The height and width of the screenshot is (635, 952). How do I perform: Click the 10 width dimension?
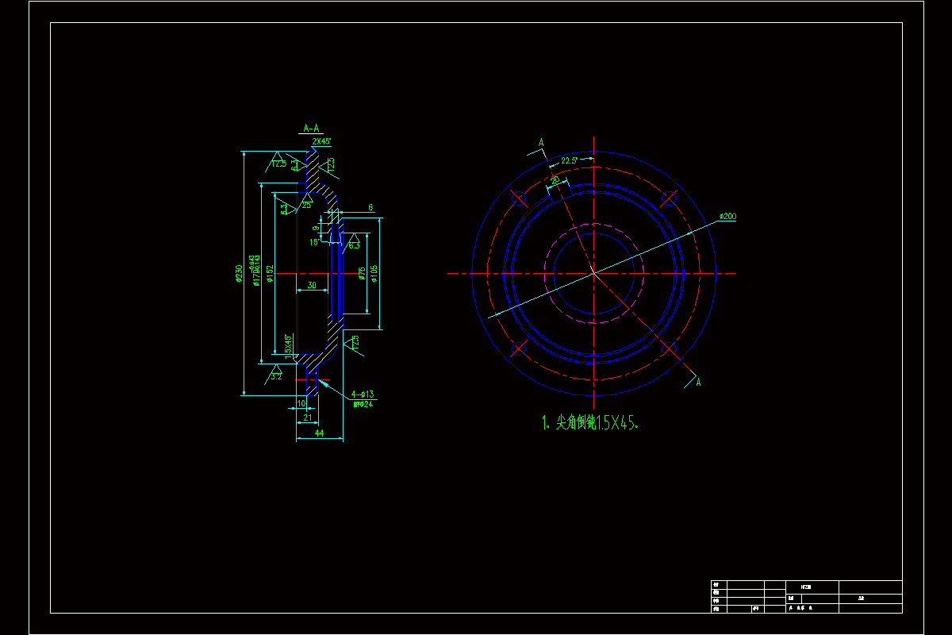[301, 404]
